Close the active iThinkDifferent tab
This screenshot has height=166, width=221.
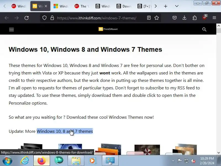pyautogui.click(x=46, y=6)
